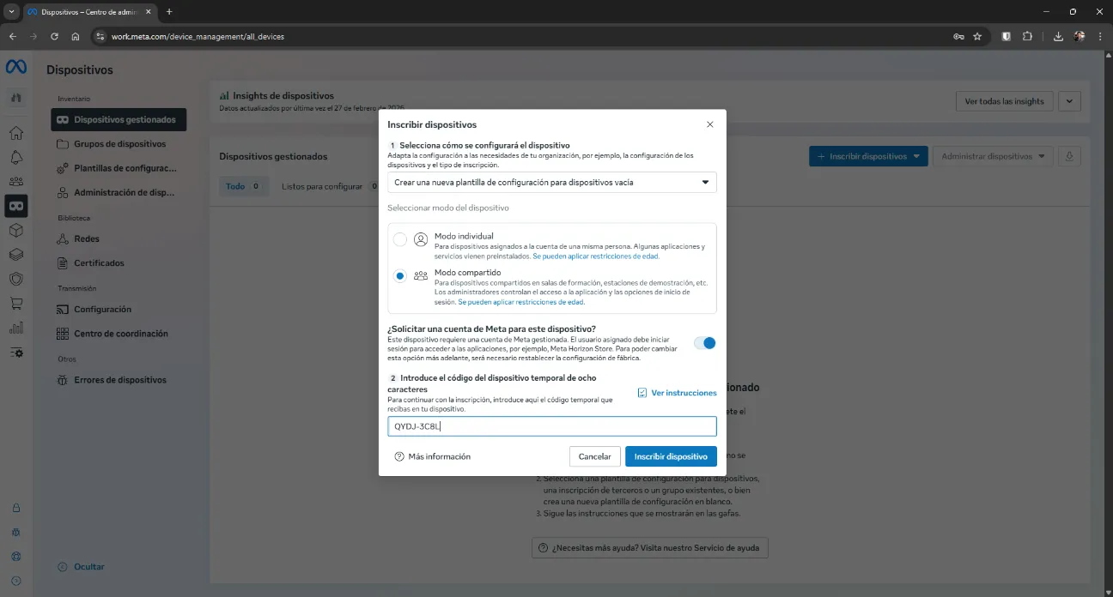This screenshot has width=1113, height=597.
Task: Close the Inscribir dispositivos dialog
Action: (709, 124)
